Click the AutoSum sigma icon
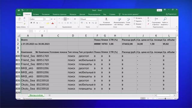The width and height of the screenshot is (192, 108). click(148, 18)
